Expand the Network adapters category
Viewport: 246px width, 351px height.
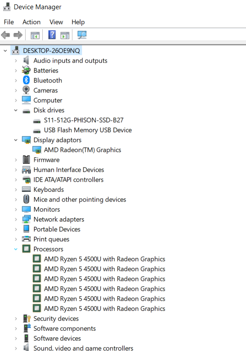[x=16, y=220]
